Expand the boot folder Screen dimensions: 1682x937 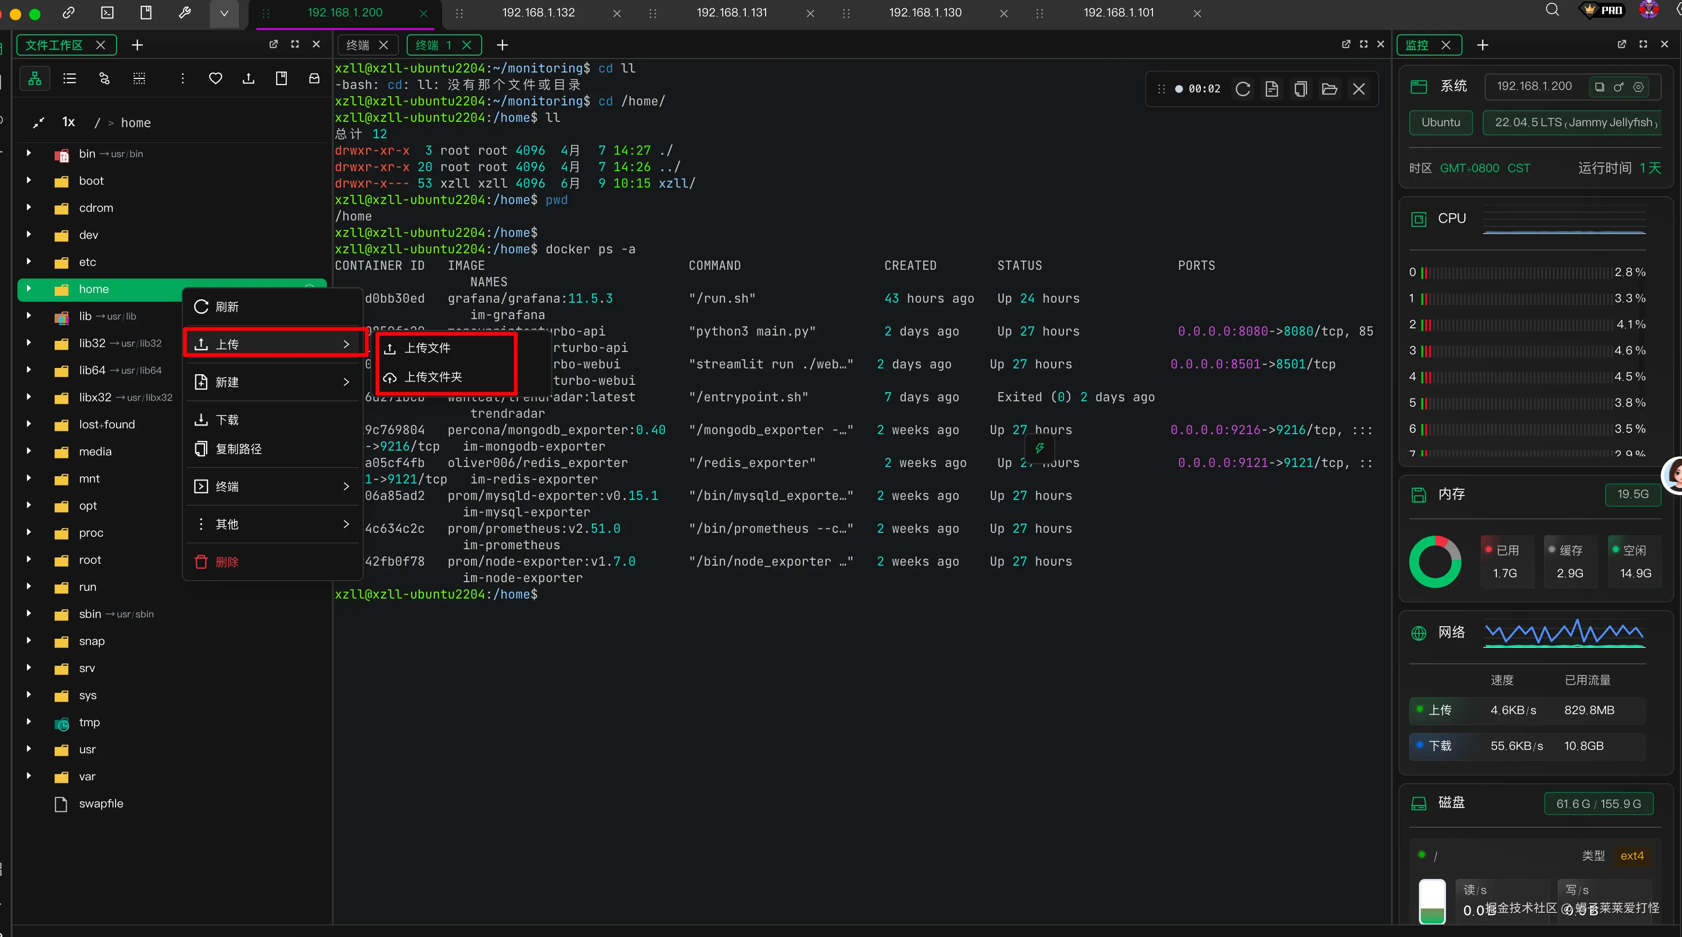(x=29, y=180)
